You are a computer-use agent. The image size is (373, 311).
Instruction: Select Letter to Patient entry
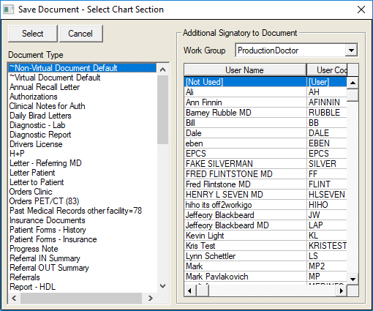83,182
